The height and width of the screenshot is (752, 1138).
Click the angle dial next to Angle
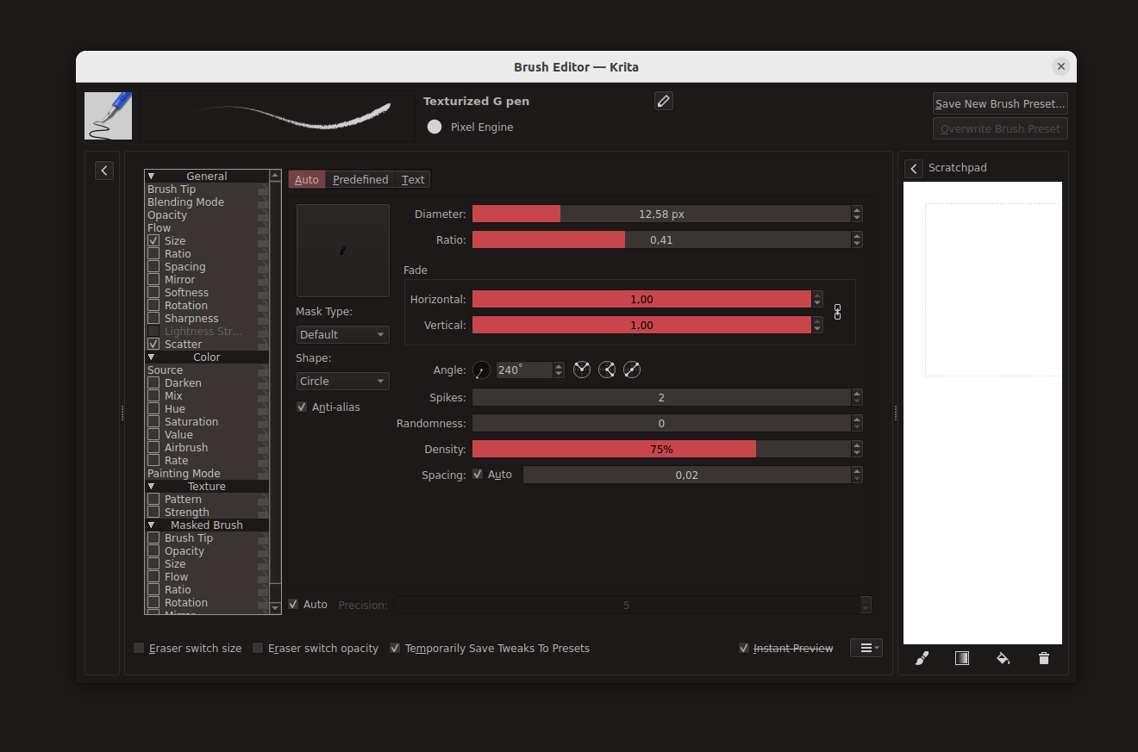481,370
